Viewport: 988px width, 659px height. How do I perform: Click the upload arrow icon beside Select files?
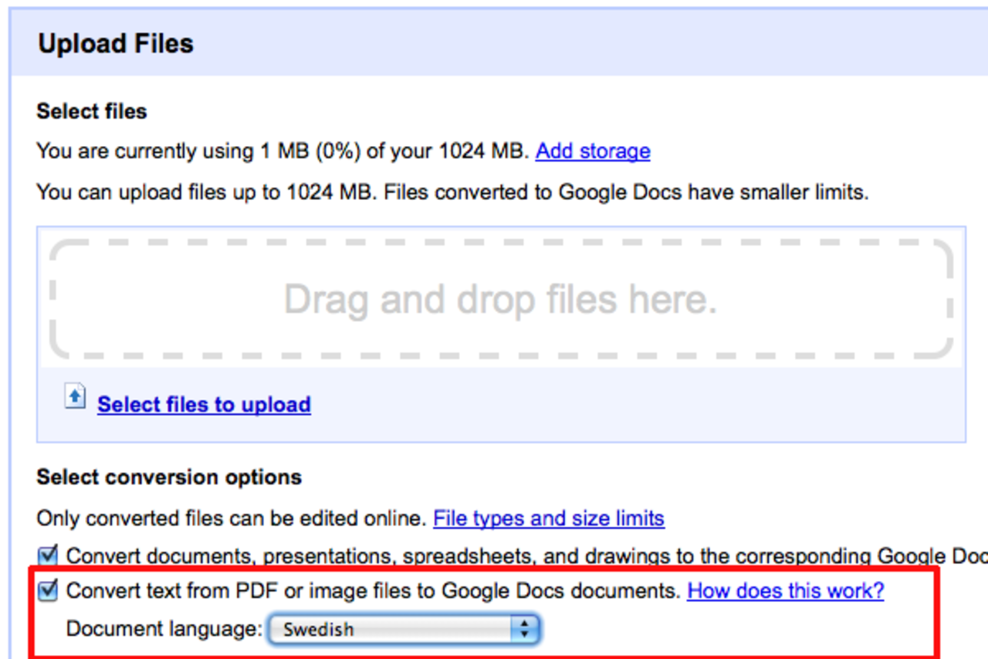point(75,398)
